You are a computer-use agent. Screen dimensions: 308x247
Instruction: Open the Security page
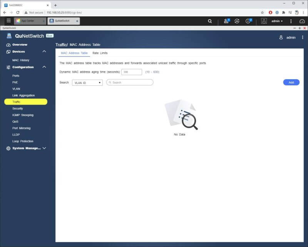pyautogui.click(x=17, y=108)
